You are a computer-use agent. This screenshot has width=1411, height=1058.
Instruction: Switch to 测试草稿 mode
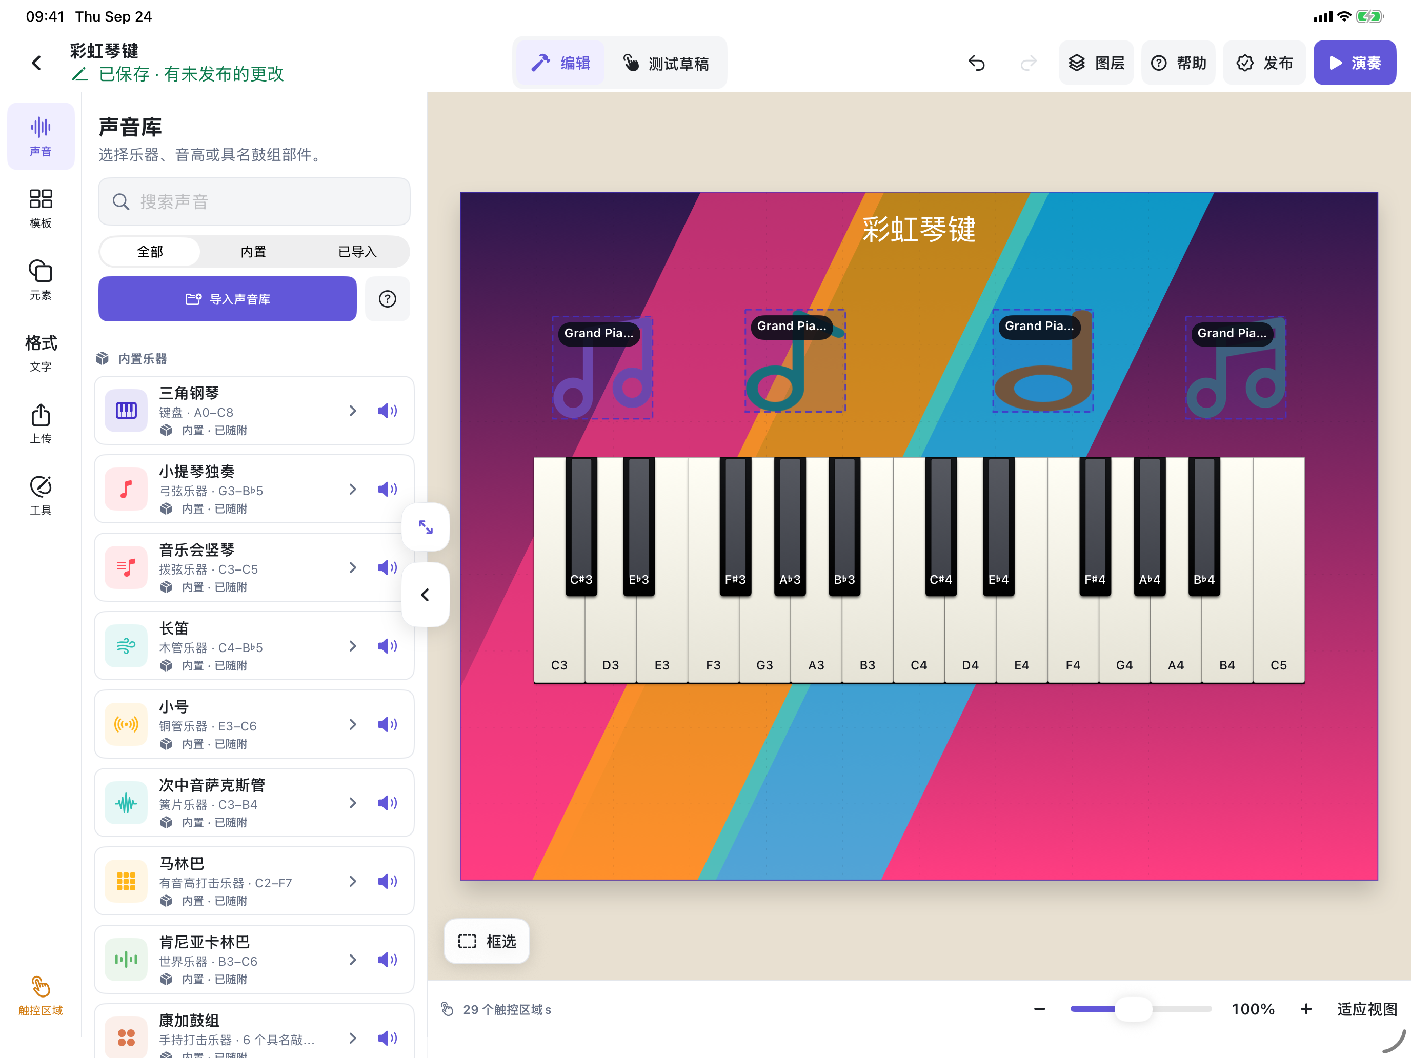(x=666, y=63)
